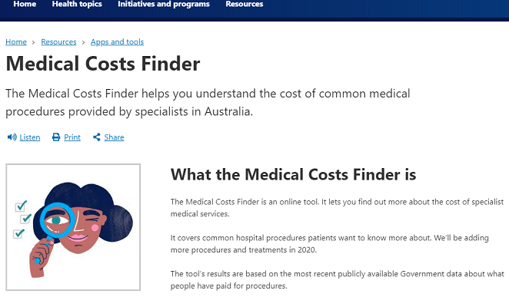
Task: Click breadcrumb chevron after Home
Action: pos(33,42)
